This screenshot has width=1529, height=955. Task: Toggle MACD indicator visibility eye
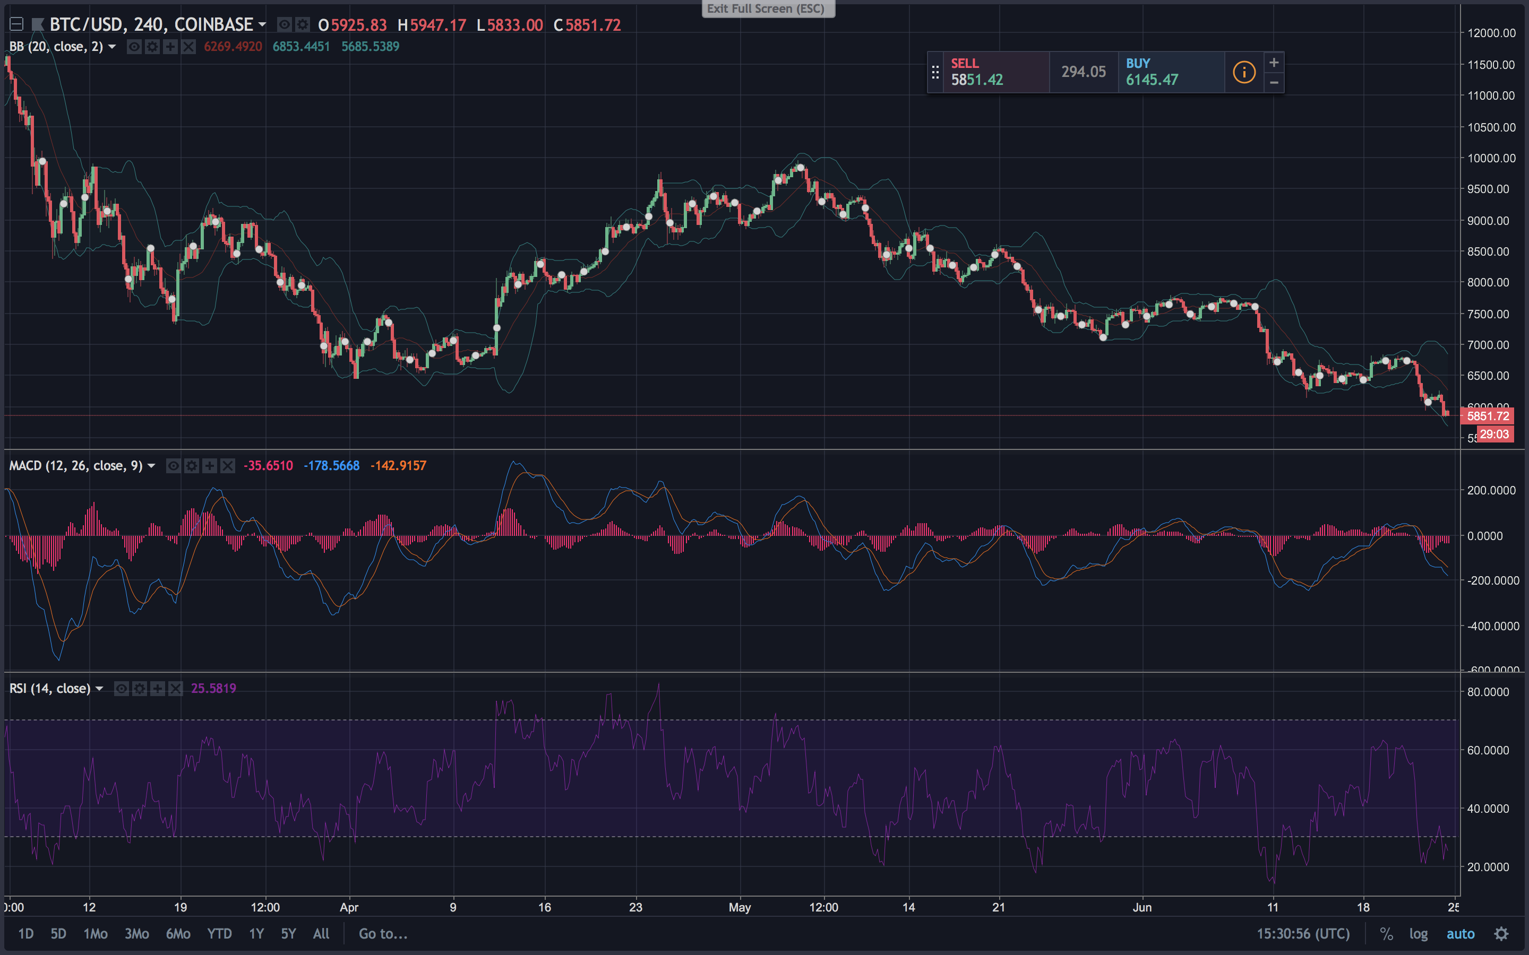point(173,466)
